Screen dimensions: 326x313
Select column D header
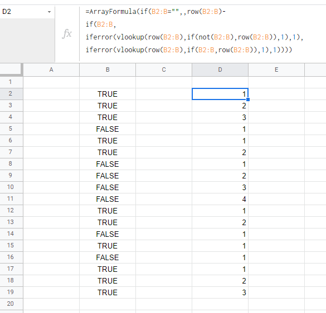coord(220,69)
